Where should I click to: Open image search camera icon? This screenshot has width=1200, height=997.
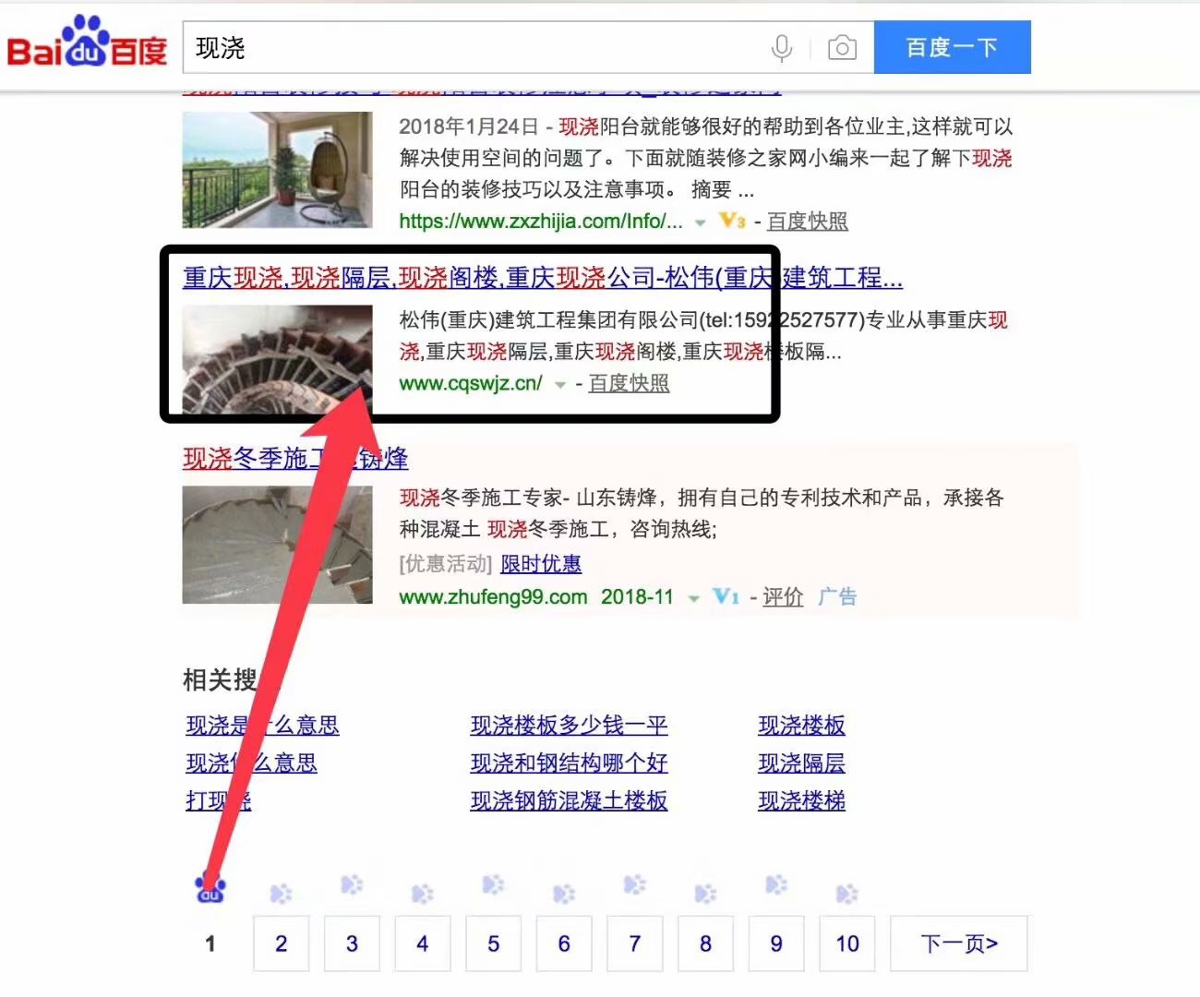point(841,48)
